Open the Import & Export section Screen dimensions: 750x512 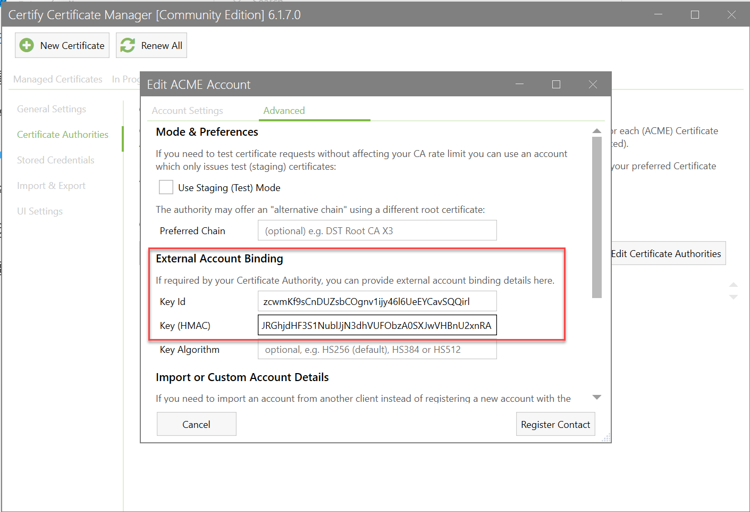(51, 185)
